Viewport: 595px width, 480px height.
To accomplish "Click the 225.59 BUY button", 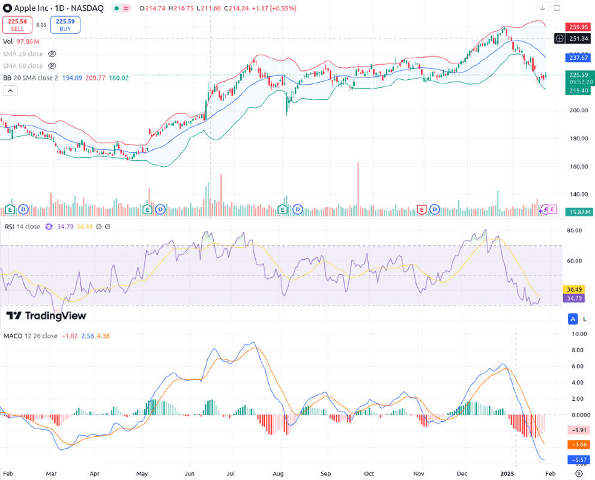I will [x=65, y=25].
